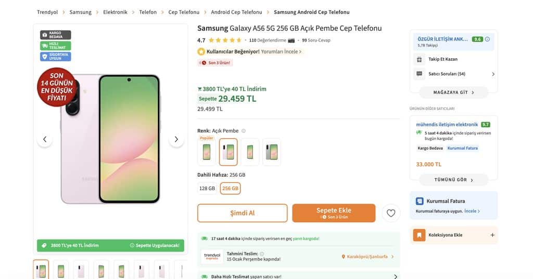
Task: Click the info icon next to Açık Pembe
Action: click(x=244, y=131)
